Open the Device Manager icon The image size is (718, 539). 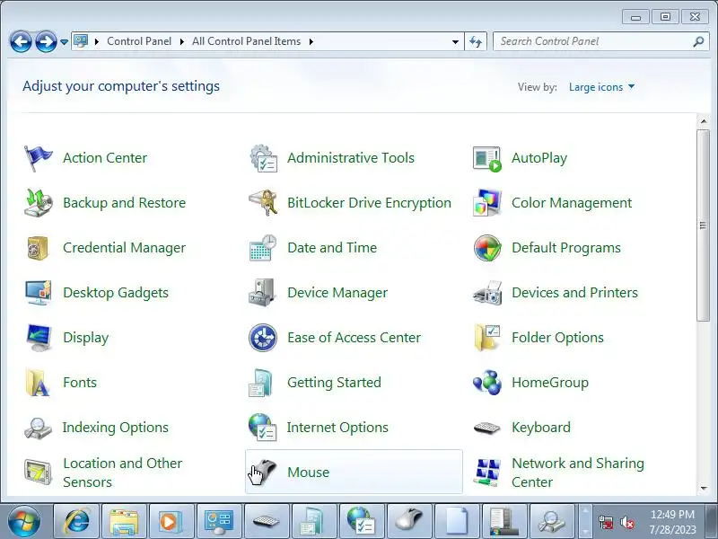[262, 292]
